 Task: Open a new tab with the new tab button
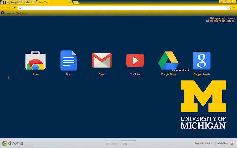click(x=76, y=3)
